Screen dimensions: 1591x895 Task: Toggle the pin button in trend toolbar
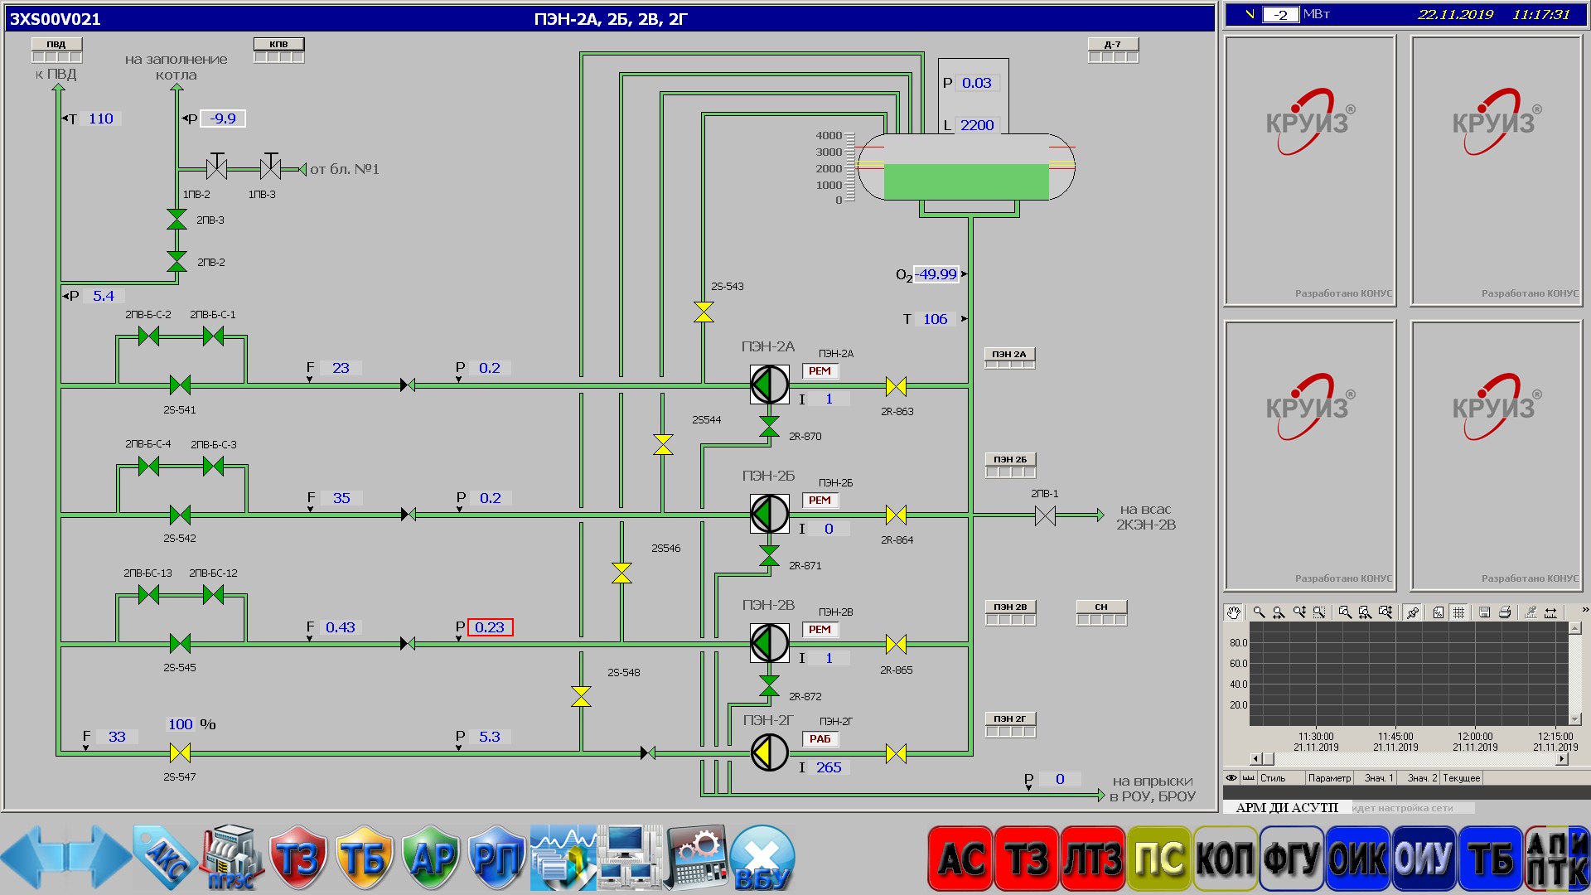(x=1413, y=612)
